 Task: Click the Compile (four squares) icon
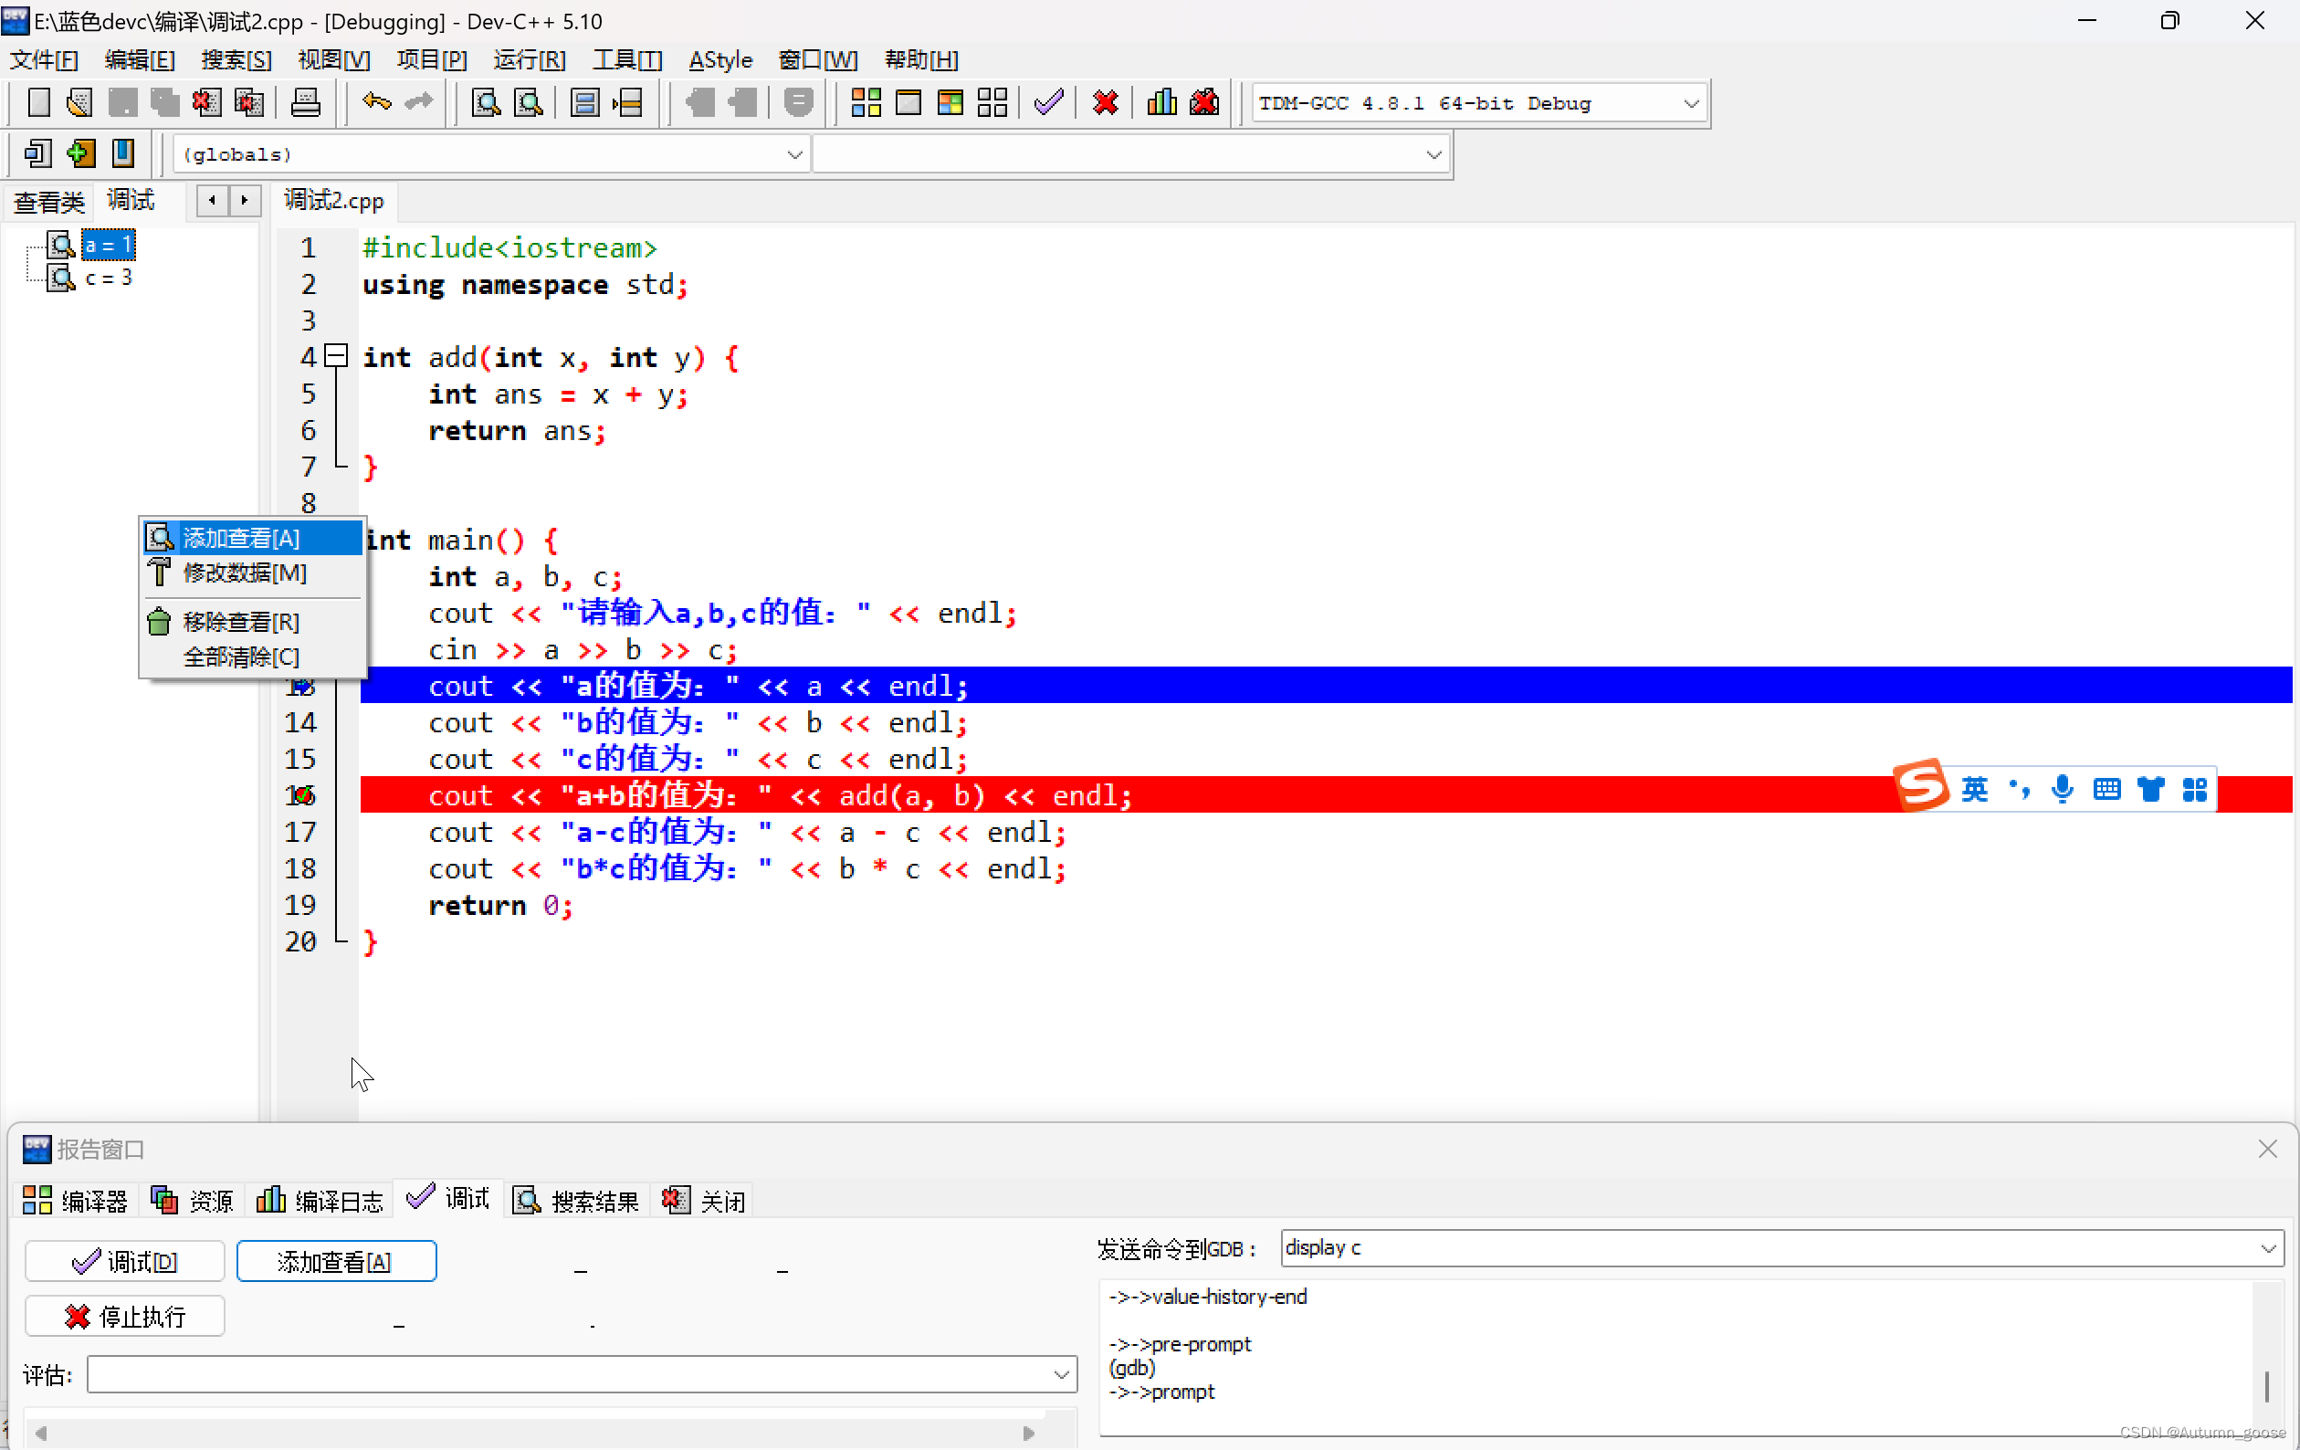[866, 102]
